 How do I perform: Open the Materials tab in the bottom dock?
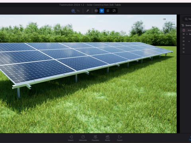tap(83, 138)
